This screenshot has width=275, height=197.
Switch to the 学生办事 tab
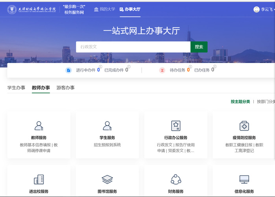tap(16, 88)
